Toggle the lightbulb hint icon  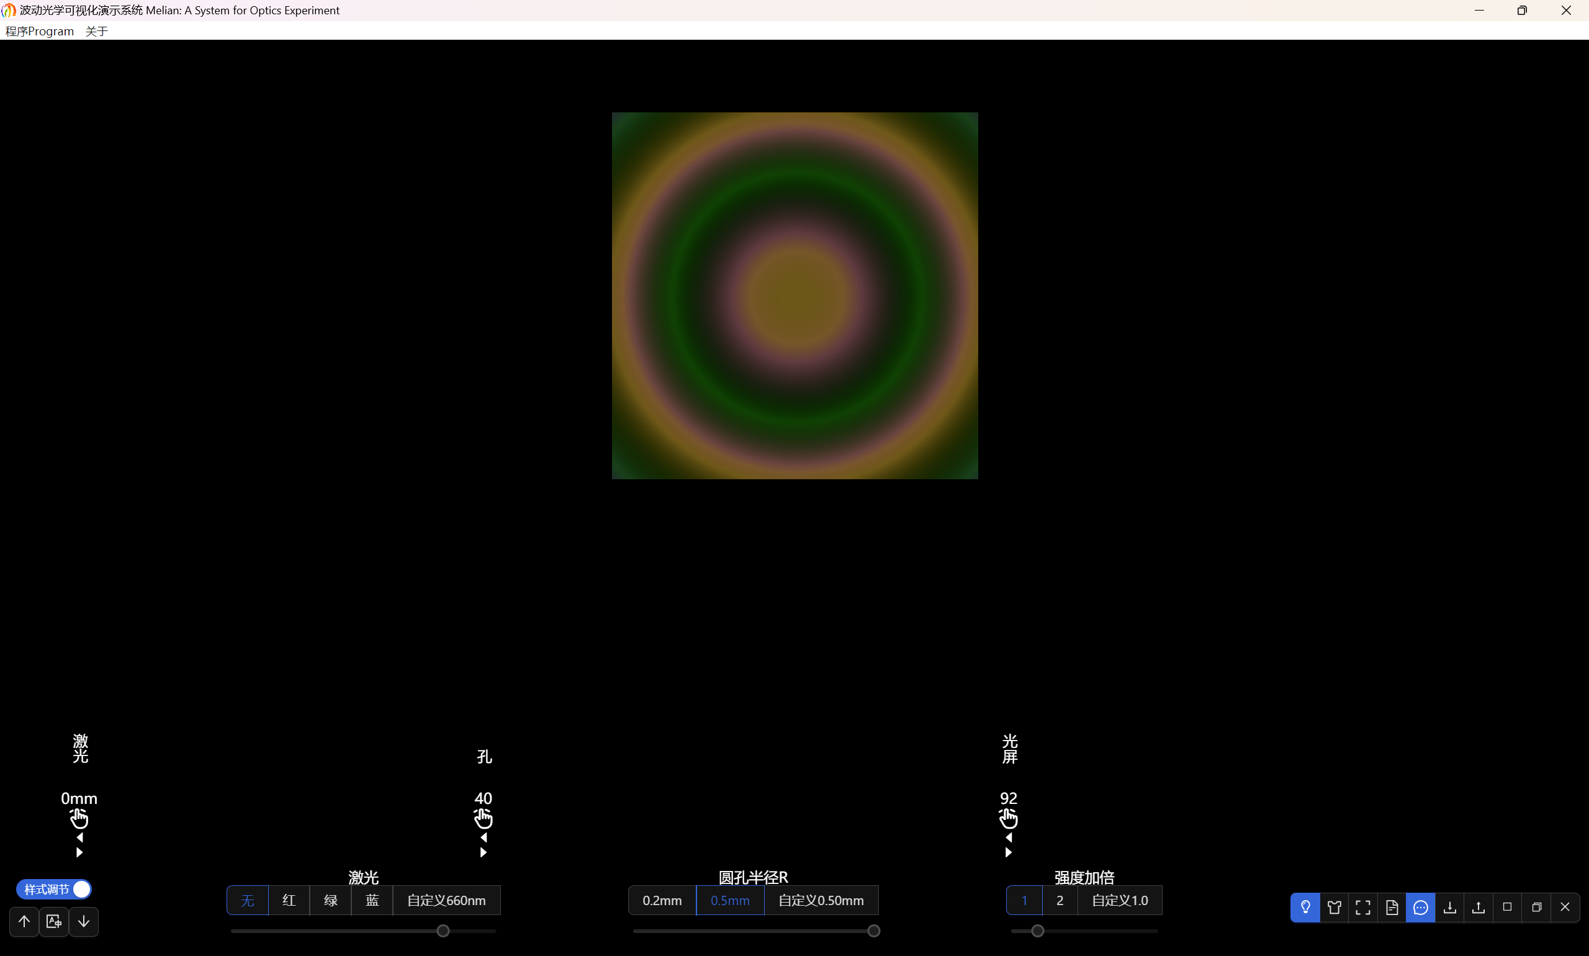tap(1305, 907)
